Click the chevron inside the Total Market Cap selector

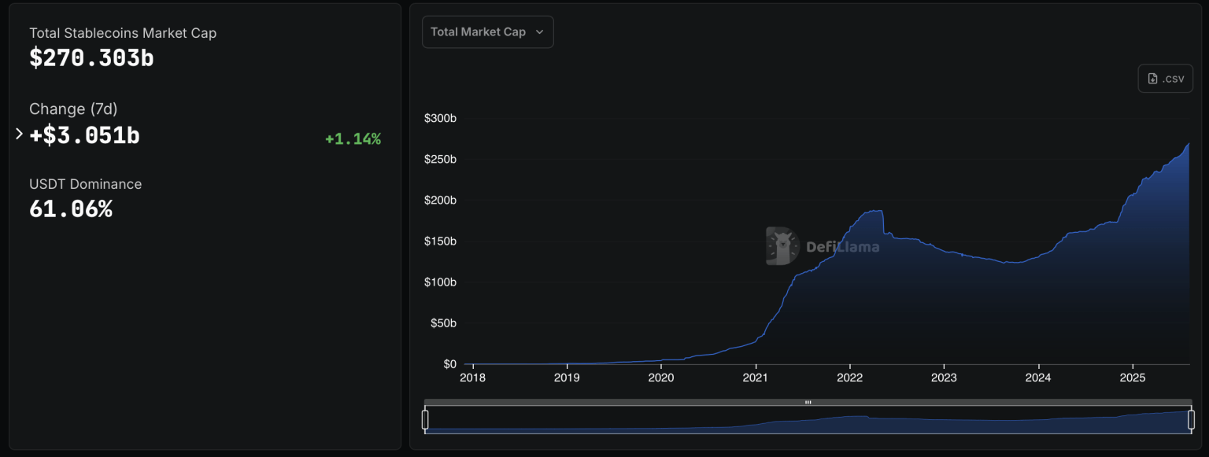(x=540, y=31)
